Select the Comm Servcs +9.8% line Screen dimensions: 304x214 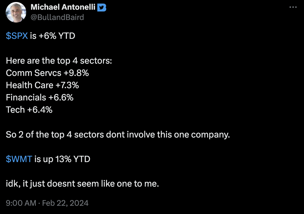click(x=47, y=73)
